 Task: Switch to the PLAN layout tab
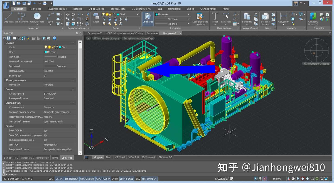pyautogui.click(x=109, y=157)
